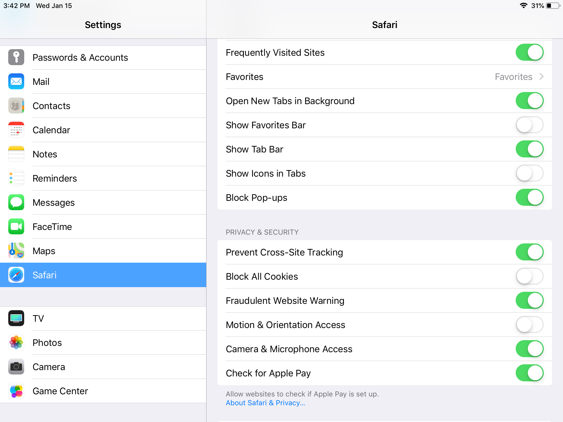Tap the Photos pinwheel icon

coord(16,342)
